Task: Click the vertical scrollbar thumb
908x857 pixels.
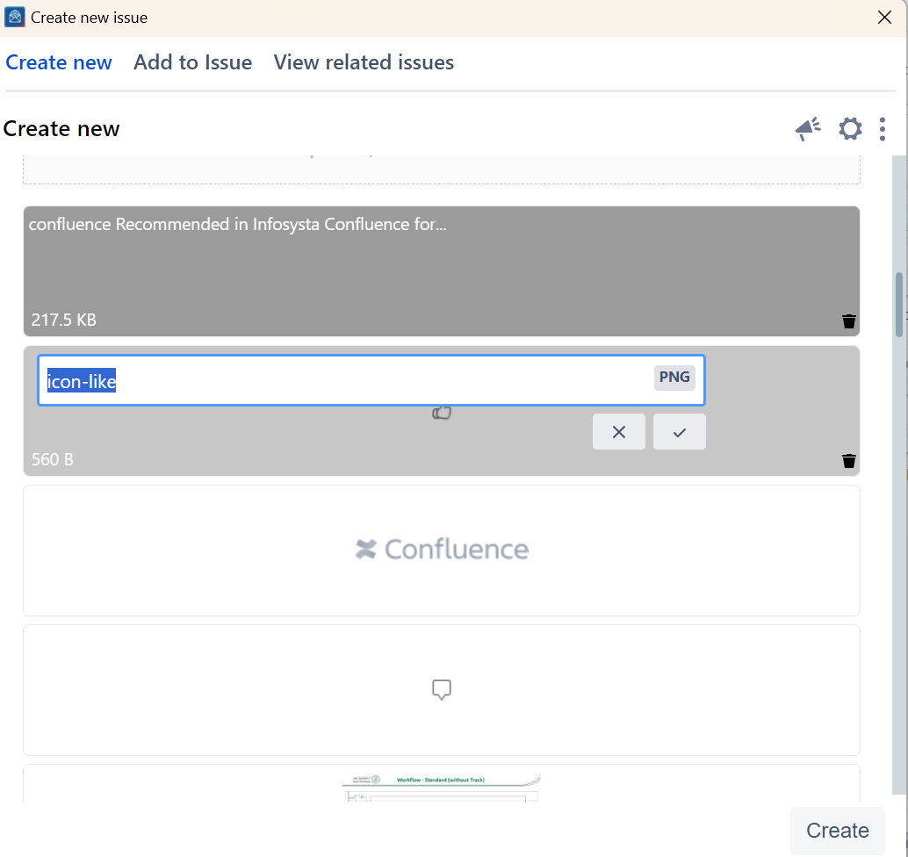Action: click(x=899, y=305)
